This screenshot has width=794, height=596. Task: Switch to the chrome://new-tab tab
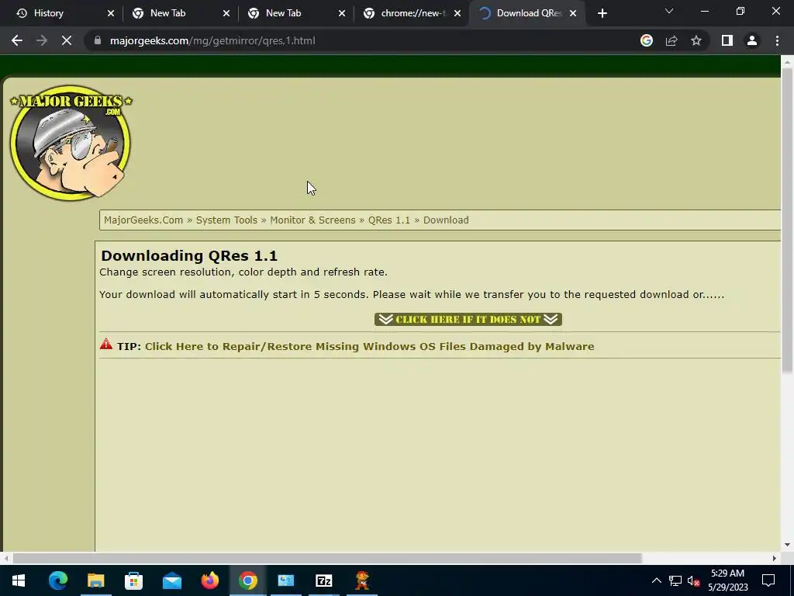[413, 13]
